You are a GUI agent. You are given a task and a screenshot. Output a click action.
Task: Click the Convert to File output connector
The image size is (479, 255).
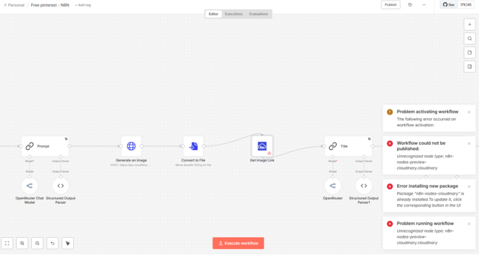click(x=204, y=146)
